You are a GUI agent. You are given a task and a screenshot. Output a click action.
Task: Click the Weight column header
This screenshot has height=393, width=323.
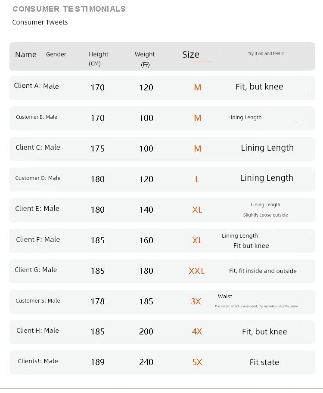click(145, 58)
